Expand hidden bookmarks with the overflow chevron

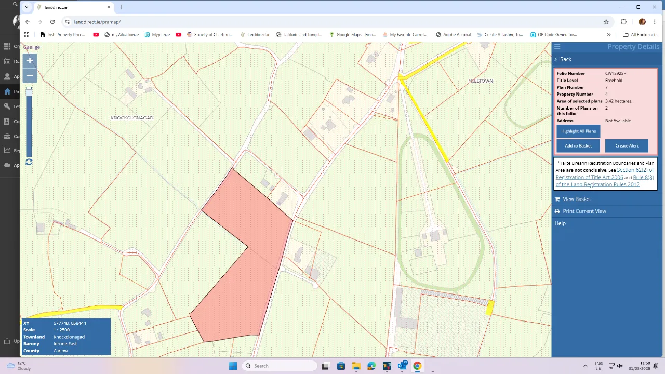(608, 35)
